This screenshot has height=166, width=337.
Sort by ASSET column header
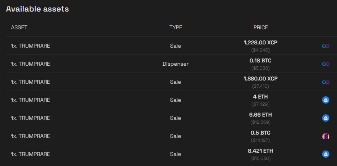point(19,27)
